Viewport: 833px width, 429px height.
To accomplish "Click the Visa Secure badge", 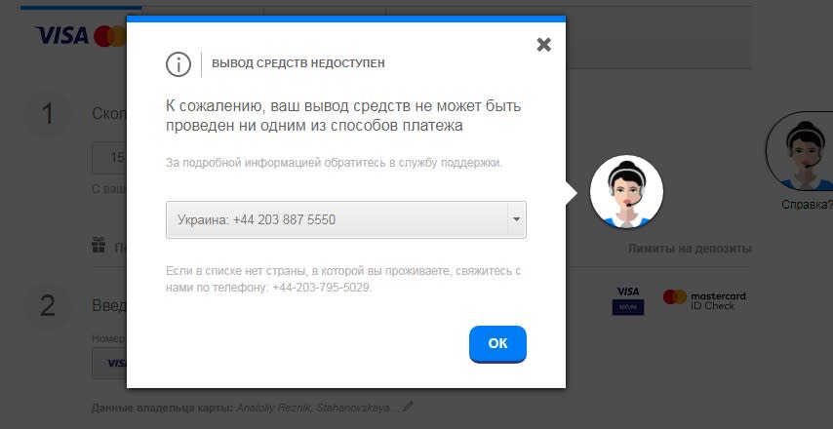I will (x=628, y=300).
